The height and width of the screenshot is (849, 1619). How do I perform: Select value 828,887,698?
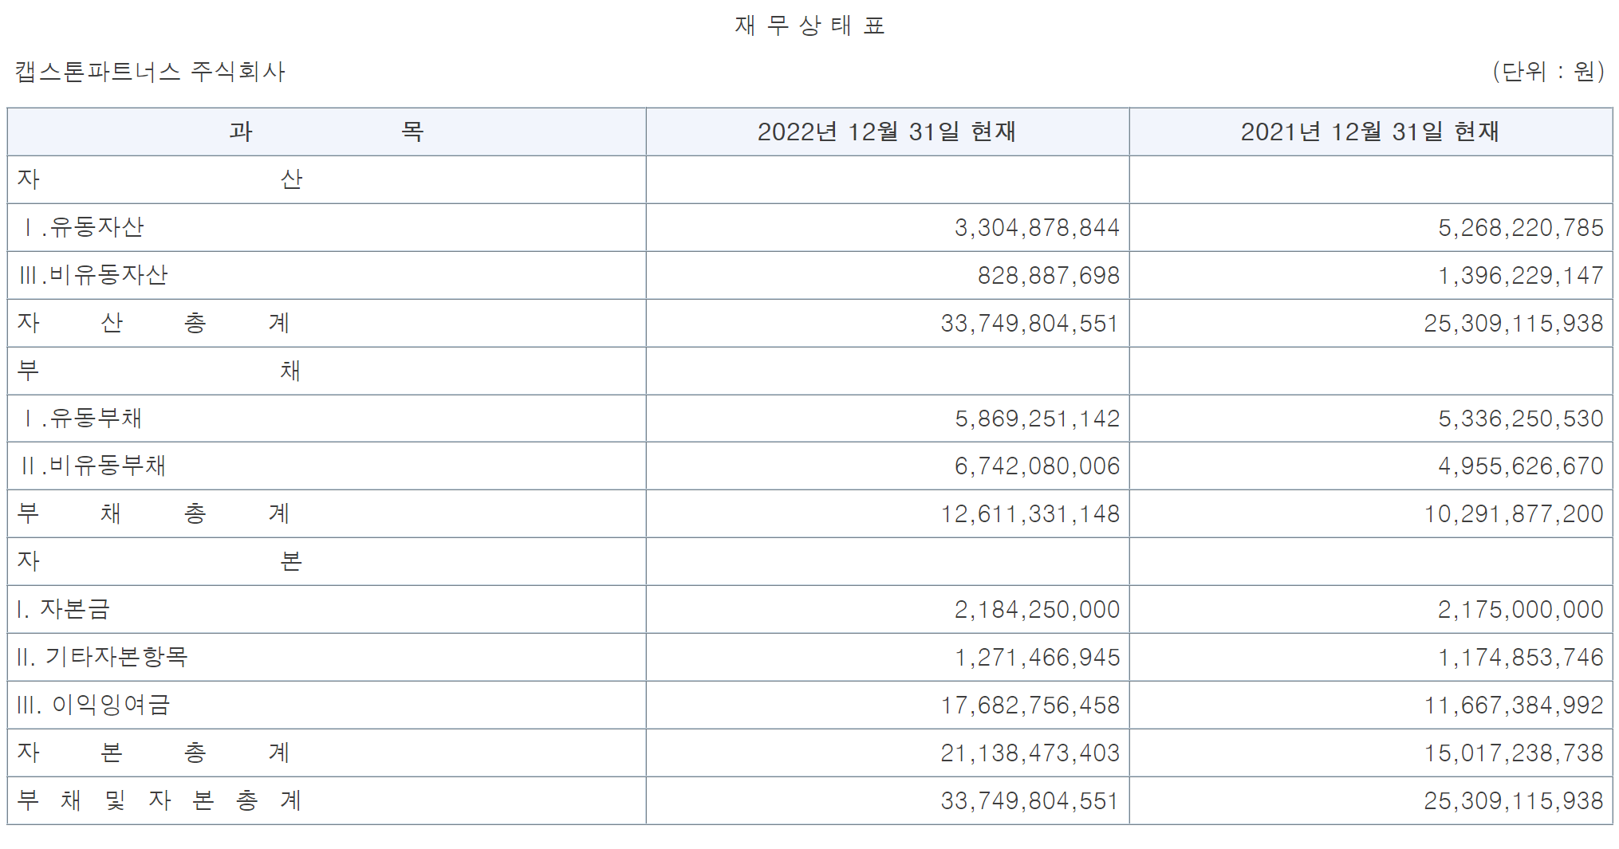1049,276
